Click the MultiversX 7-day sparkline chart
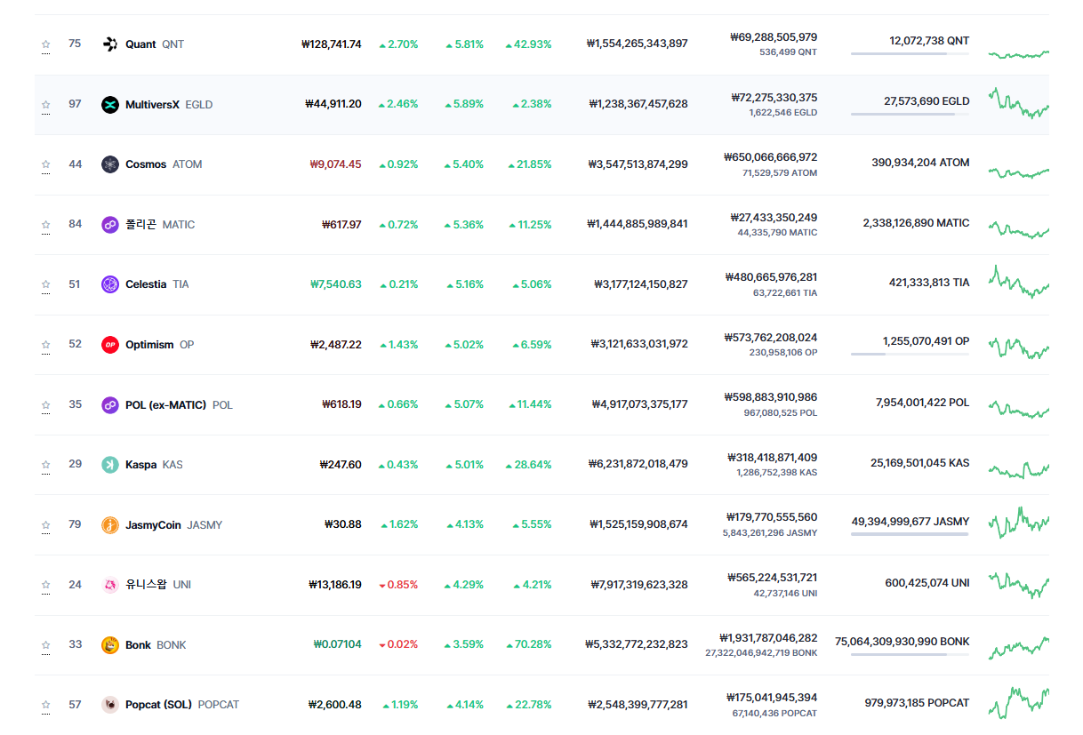Image resolution: width=1083 pixels, height=735 pixels. 1019,103
